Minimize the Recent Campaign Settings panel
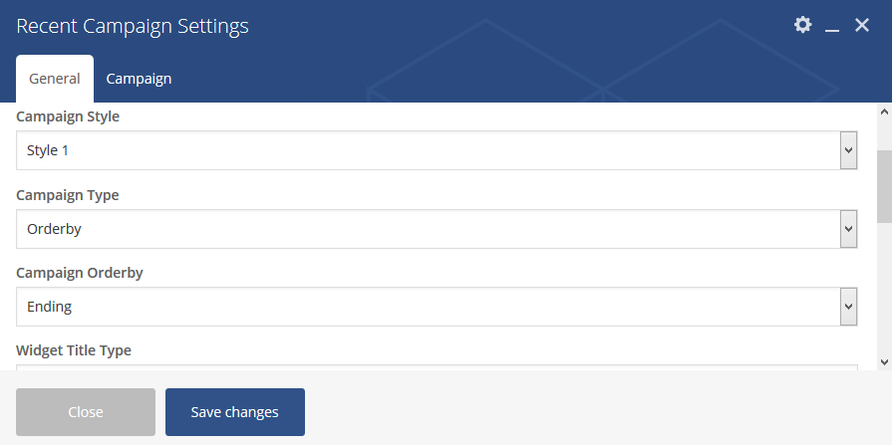The height and width of the screenshot is (445, 892). tap(832, 27)
